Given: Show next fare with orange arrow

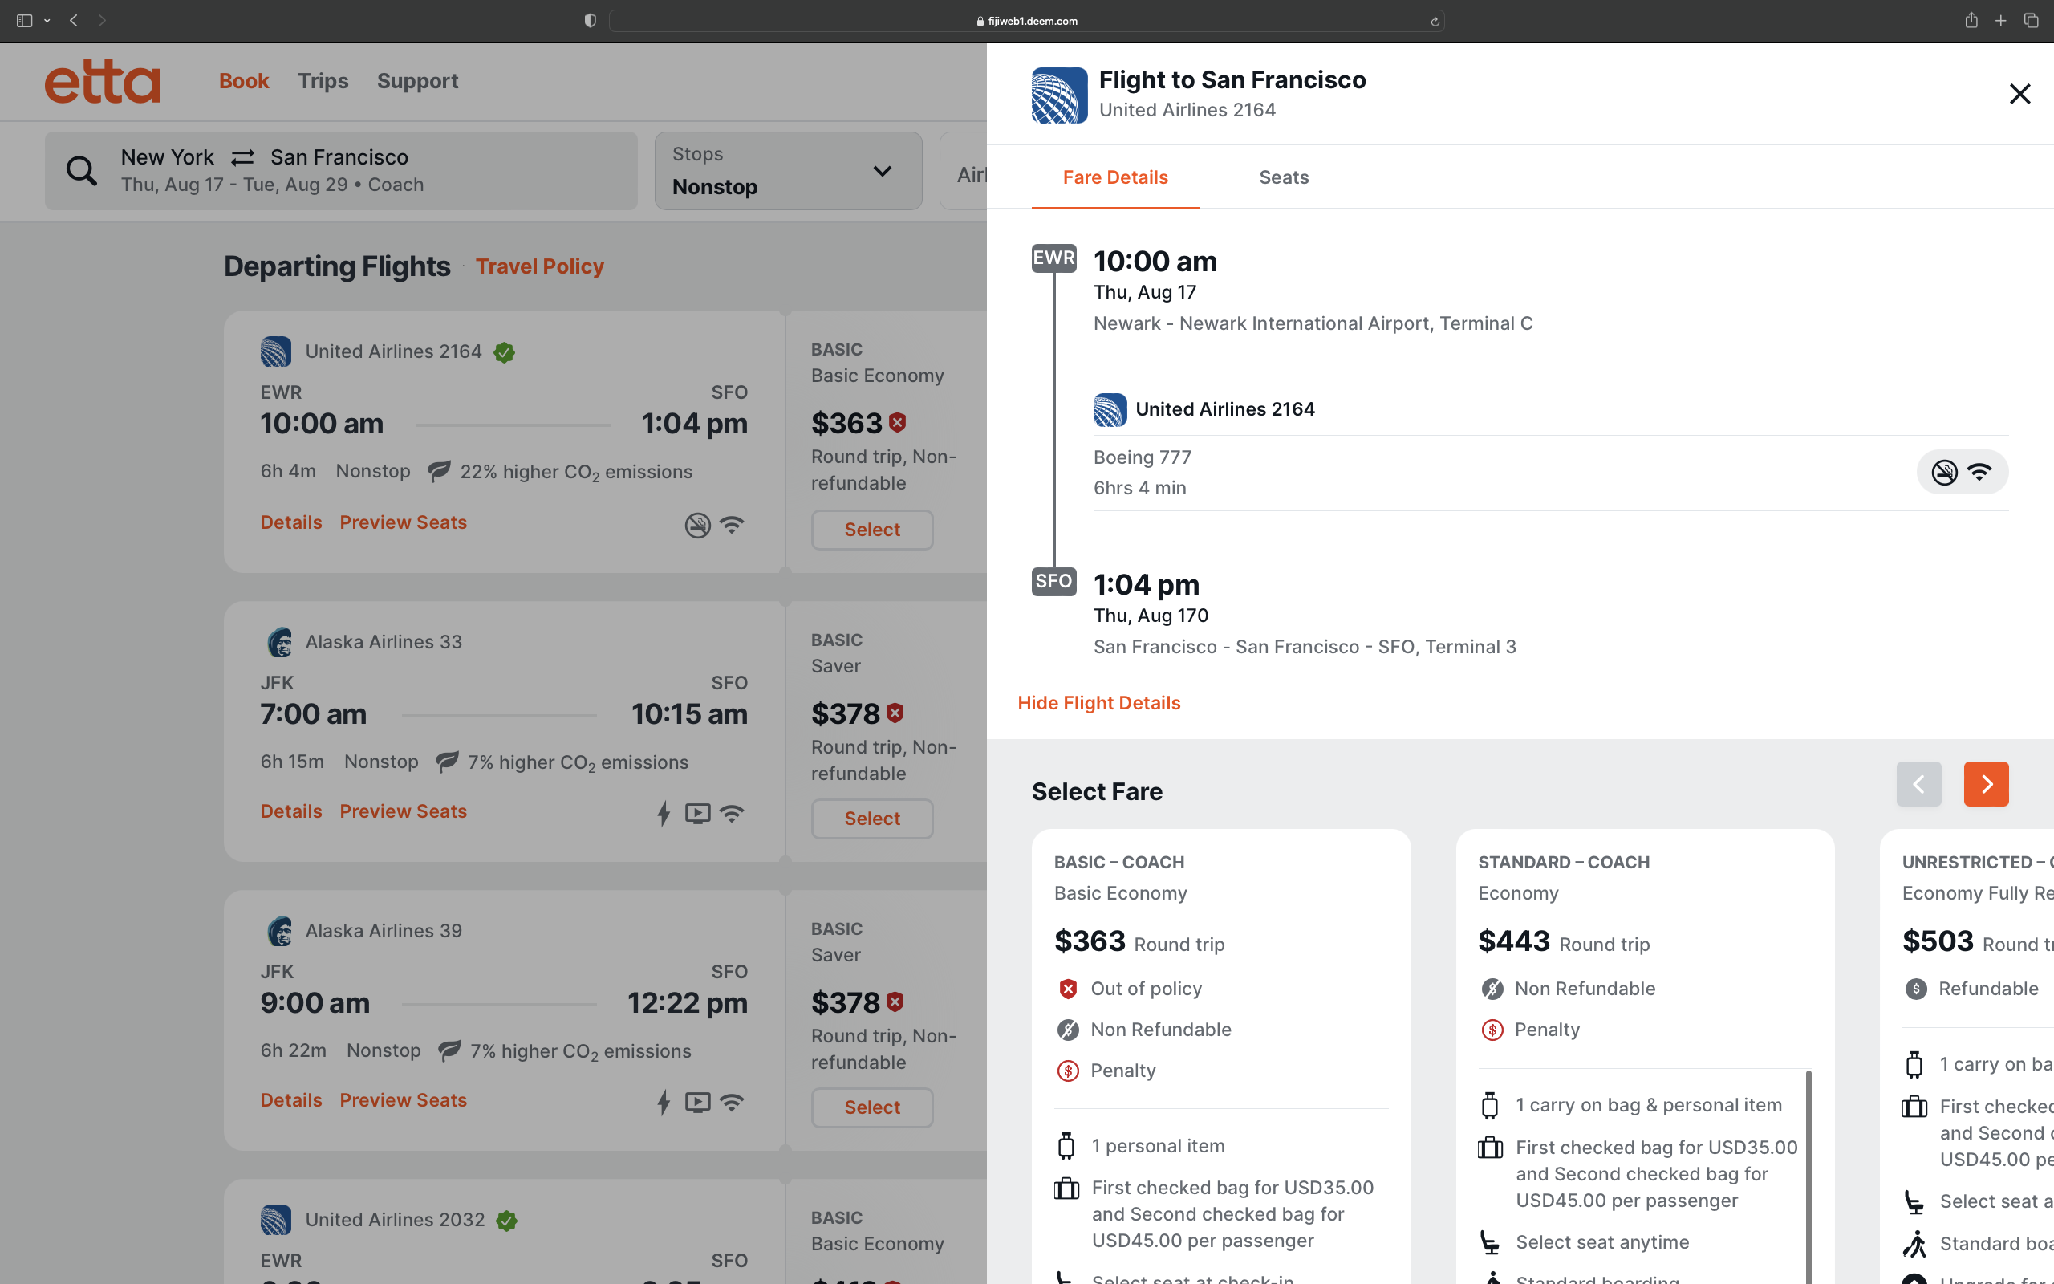Looking at the screenshot, I should tap(1985, 784).
